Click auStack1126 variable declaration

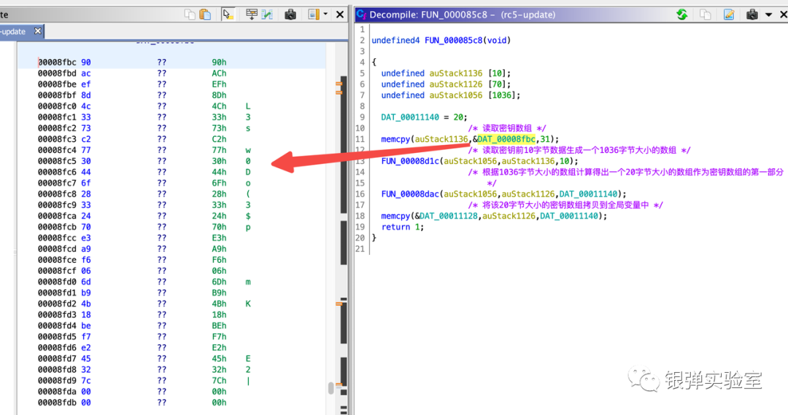456,84
